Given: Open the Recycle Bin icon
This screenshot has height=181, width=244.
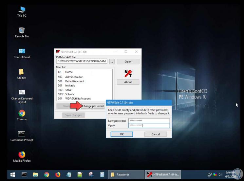Looking at the screenshot, I should click(x=22, y=32).
